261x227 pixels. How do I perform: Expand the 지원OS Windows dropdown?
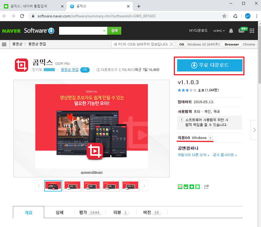(x=211, y=138)
